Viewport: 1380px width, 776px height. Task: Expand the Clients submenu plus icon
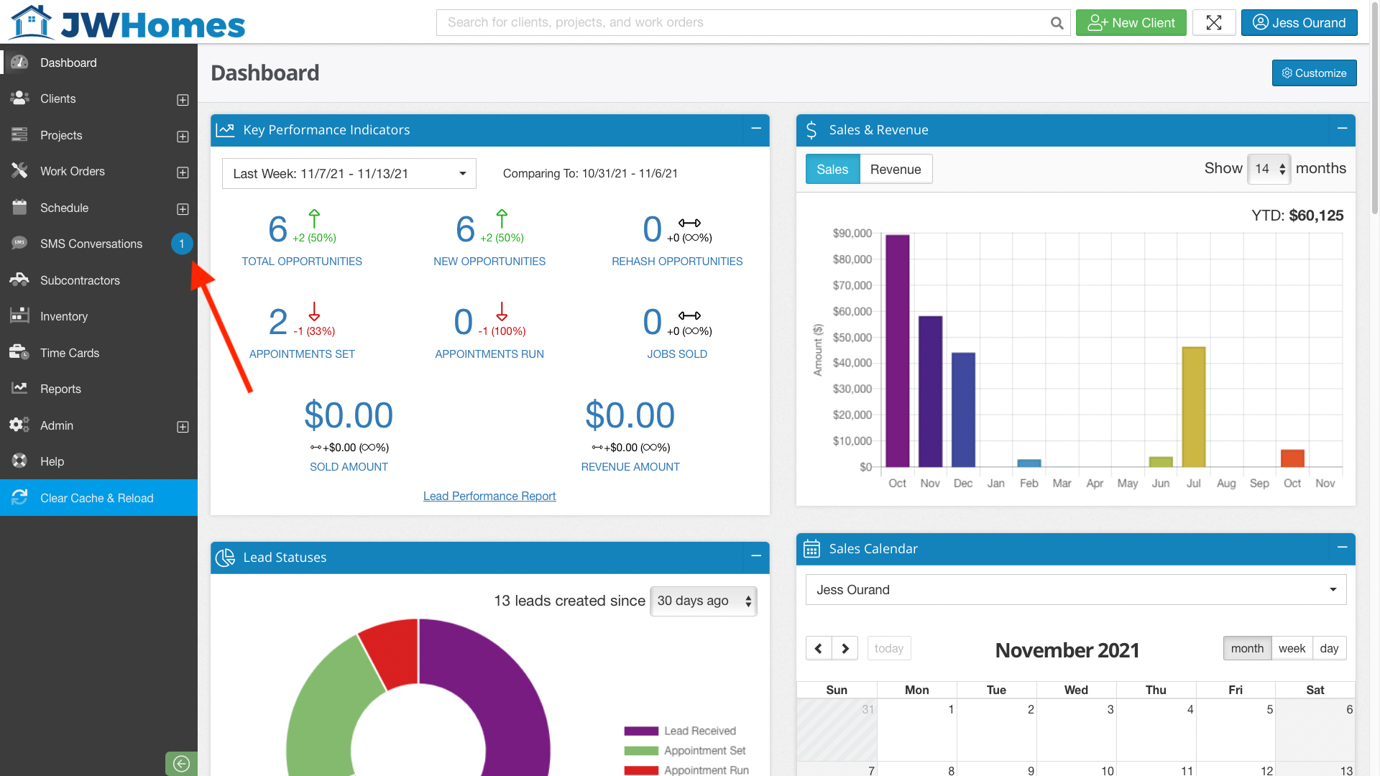coord(183,100)
